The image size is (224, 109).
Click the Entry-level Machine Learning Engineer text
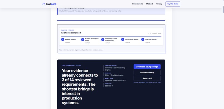click(x=115, y=69)
